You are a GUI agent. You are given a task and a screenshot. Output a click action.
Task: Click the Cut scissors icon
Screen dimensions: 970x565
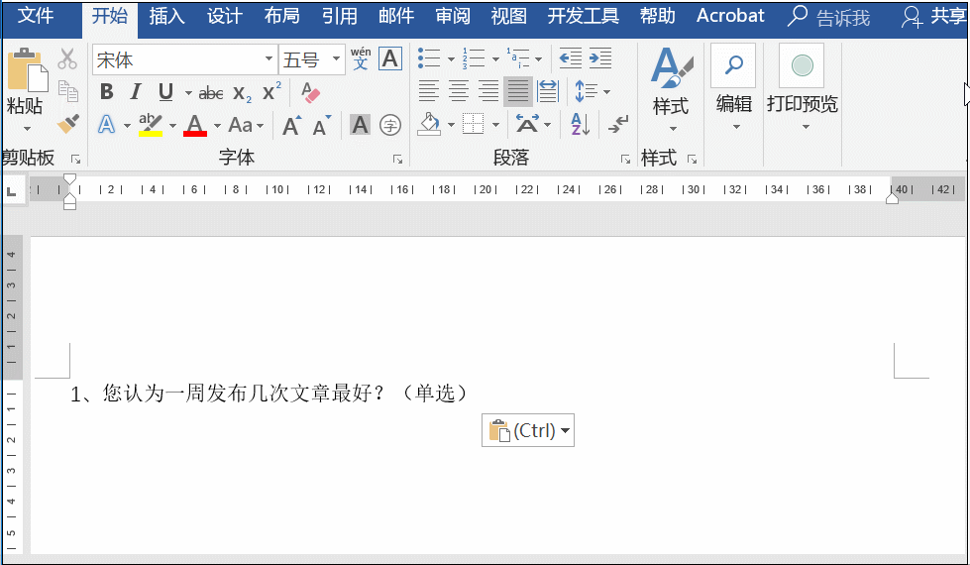point(67,59)
